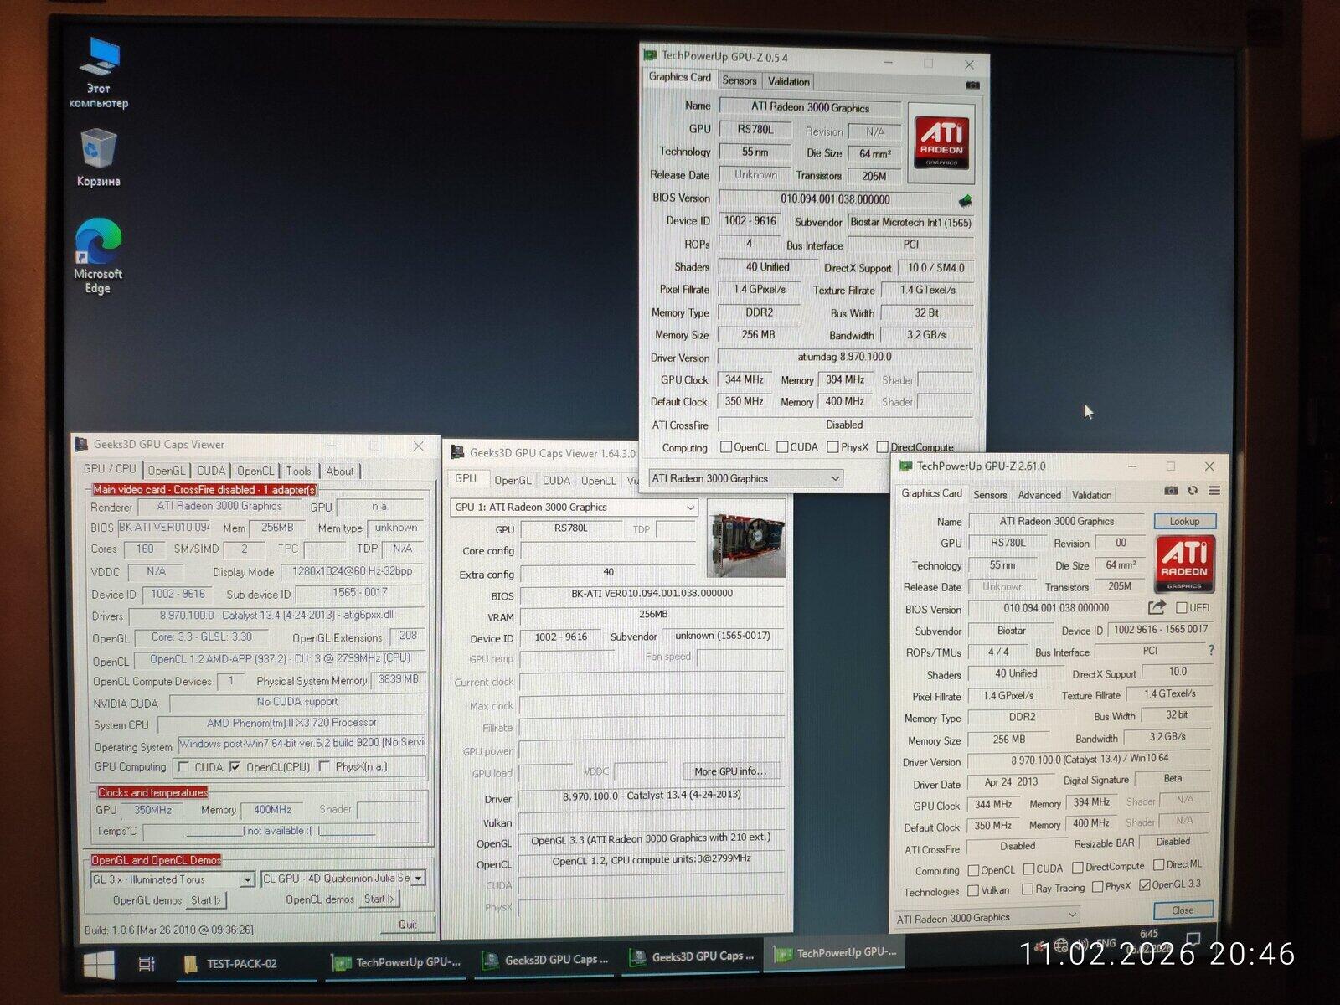The height and width of the screenshot is (1005, 1340).
Task: Switch to Validation tab in GPU-Z 0.5.4
Action: pyautogui.click(x=789, y=81)
